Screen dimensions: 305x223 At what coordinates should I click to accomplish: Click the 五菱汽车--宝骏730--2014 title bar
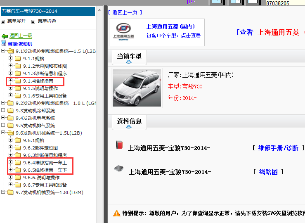click(48, 11)
